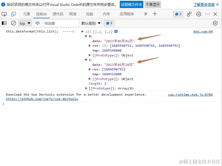The height and width of the screenshot is (166, 222).
Task: Open the github vue-devtools link
Action: 42,99
